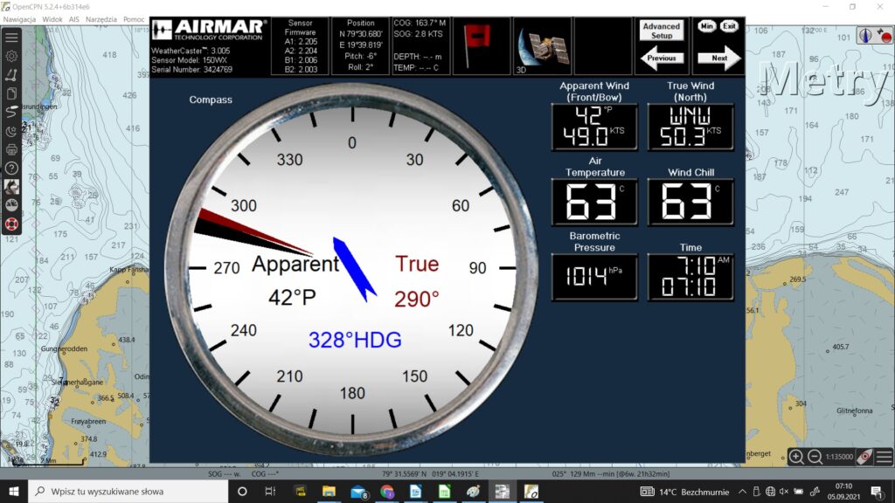
Task: Click the True 290° value on the compass
Action: [x=417, y=299]
